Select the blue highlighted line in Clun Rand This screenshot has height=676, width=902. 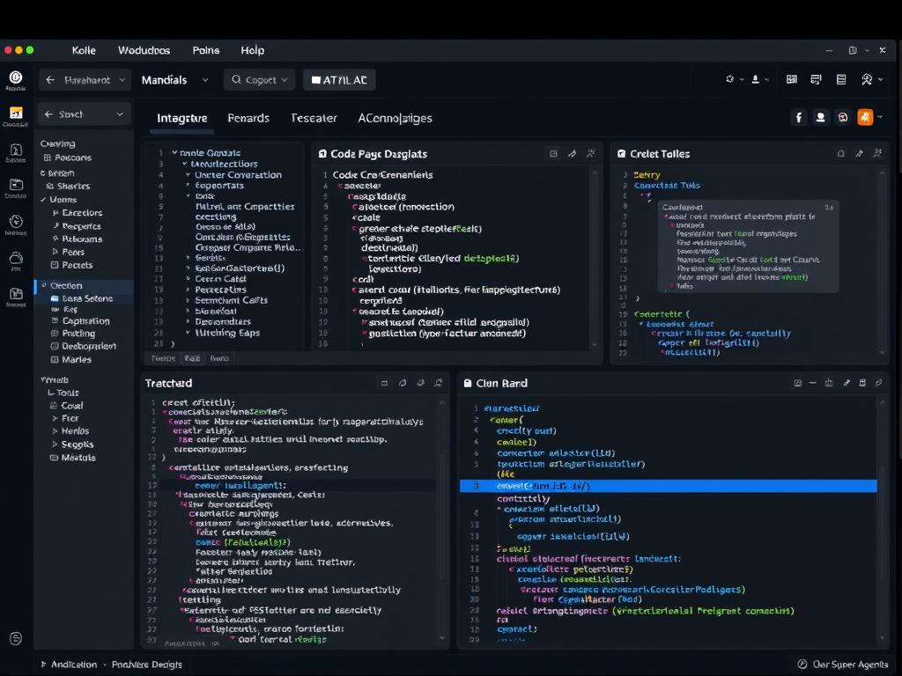[x=668, y=486]
